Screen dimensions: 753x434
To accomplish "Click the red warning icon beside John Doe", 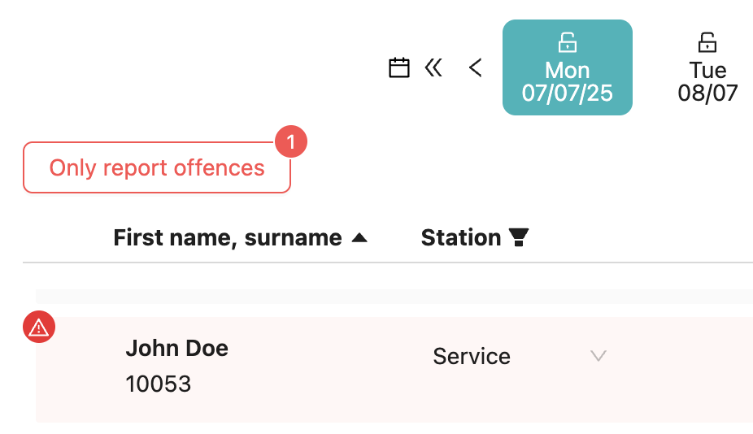I will click(38, 328).
